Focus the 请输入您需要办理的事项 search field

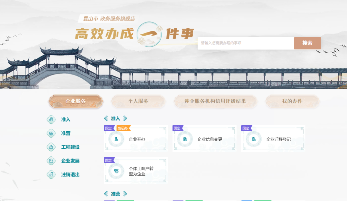click(245, 43)
